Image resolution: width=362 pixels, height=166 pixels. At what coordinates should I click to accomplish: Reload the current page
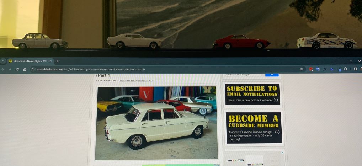point(17,69)
